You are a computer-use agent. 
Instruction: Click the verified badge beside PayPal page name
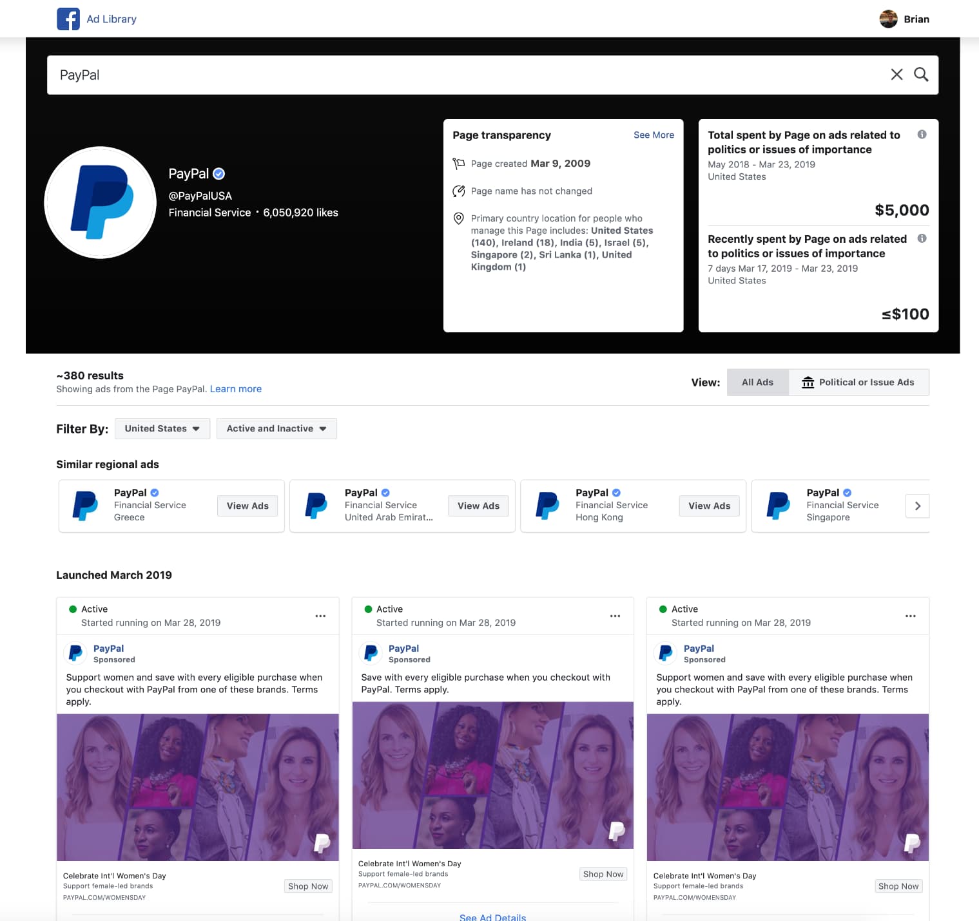[219, 174]
